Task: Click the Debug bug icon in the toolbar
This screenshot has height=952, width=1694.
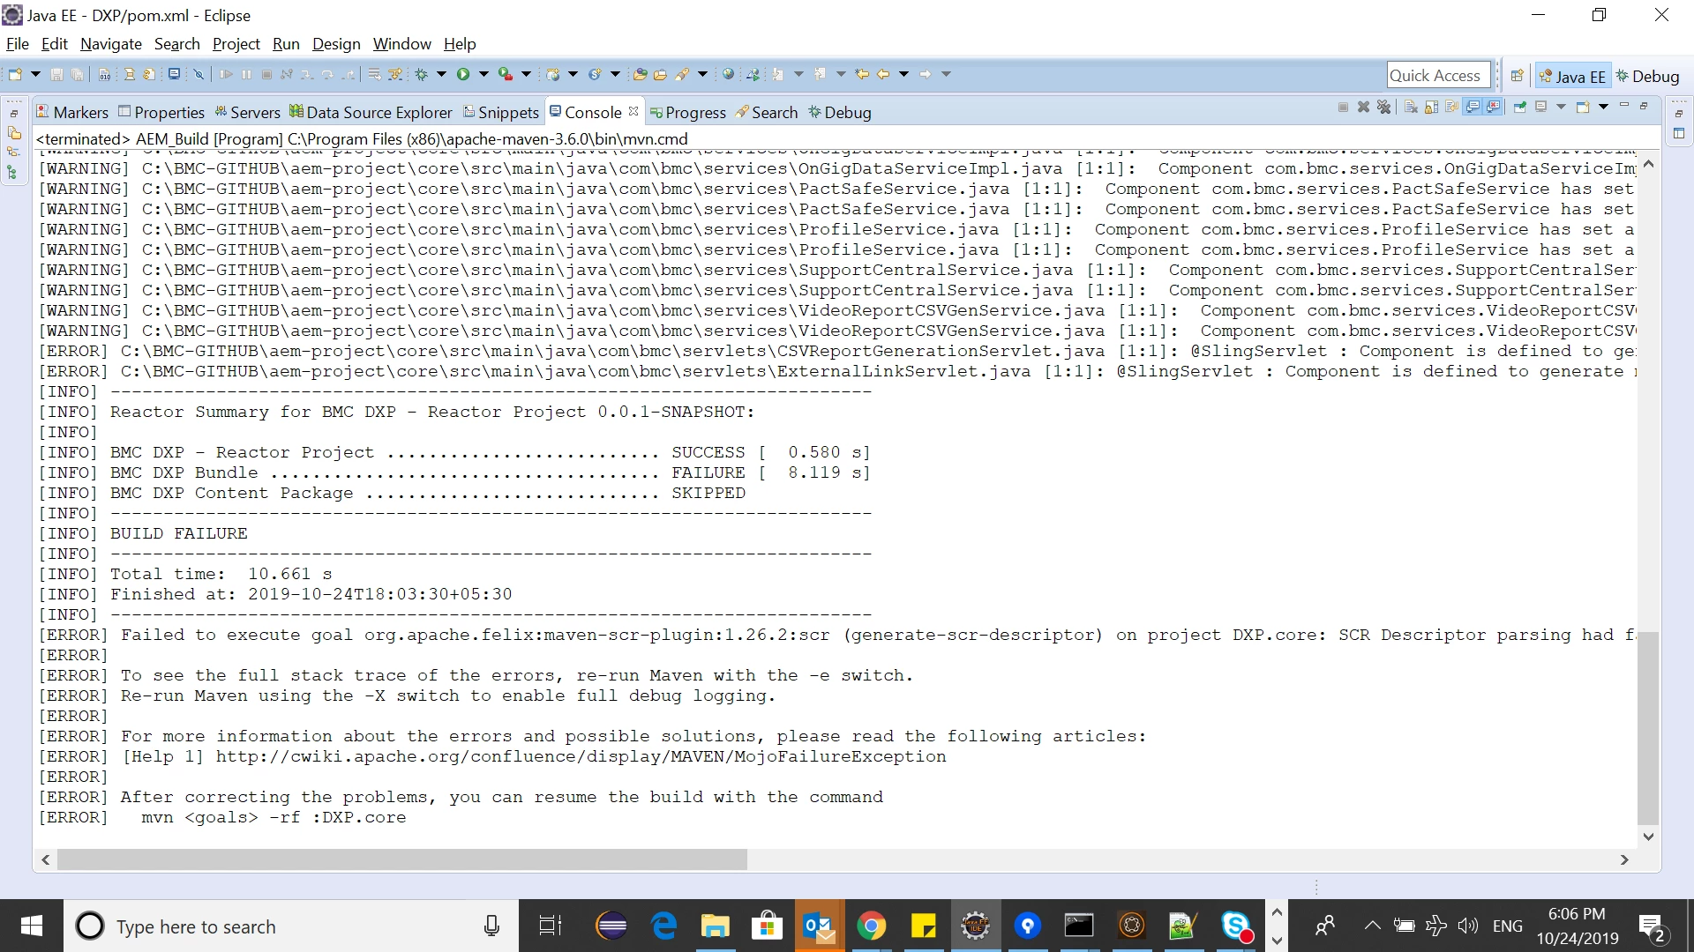Action: point(422,74)
